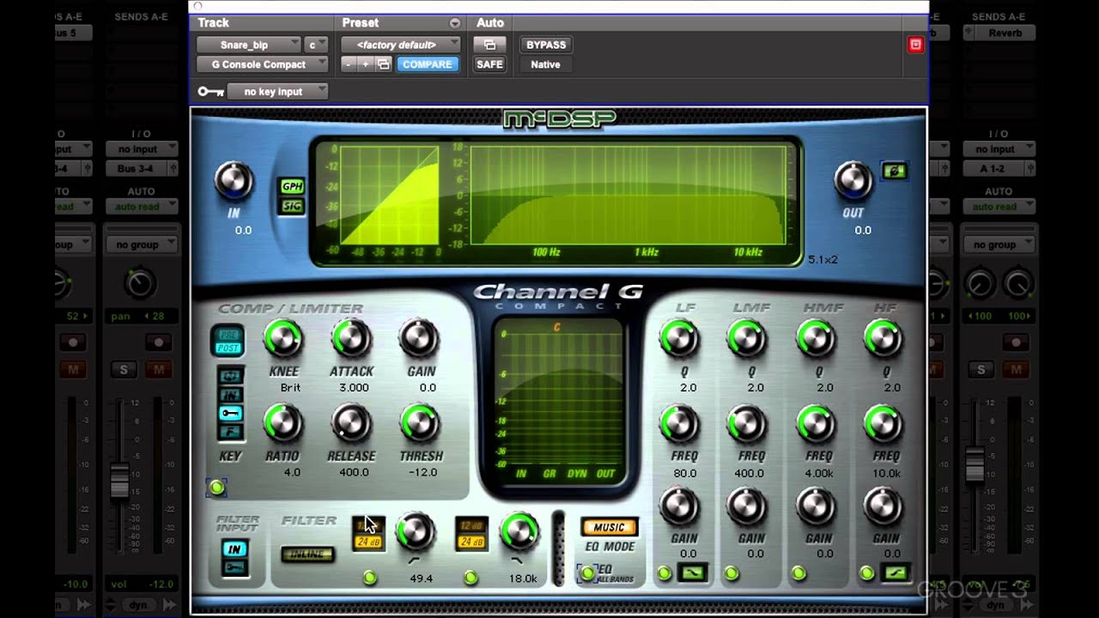The height and width of the screenshot is (618, 1099).
Task: Open the automation enable window icon under Auto
Action: coord(489,45)
